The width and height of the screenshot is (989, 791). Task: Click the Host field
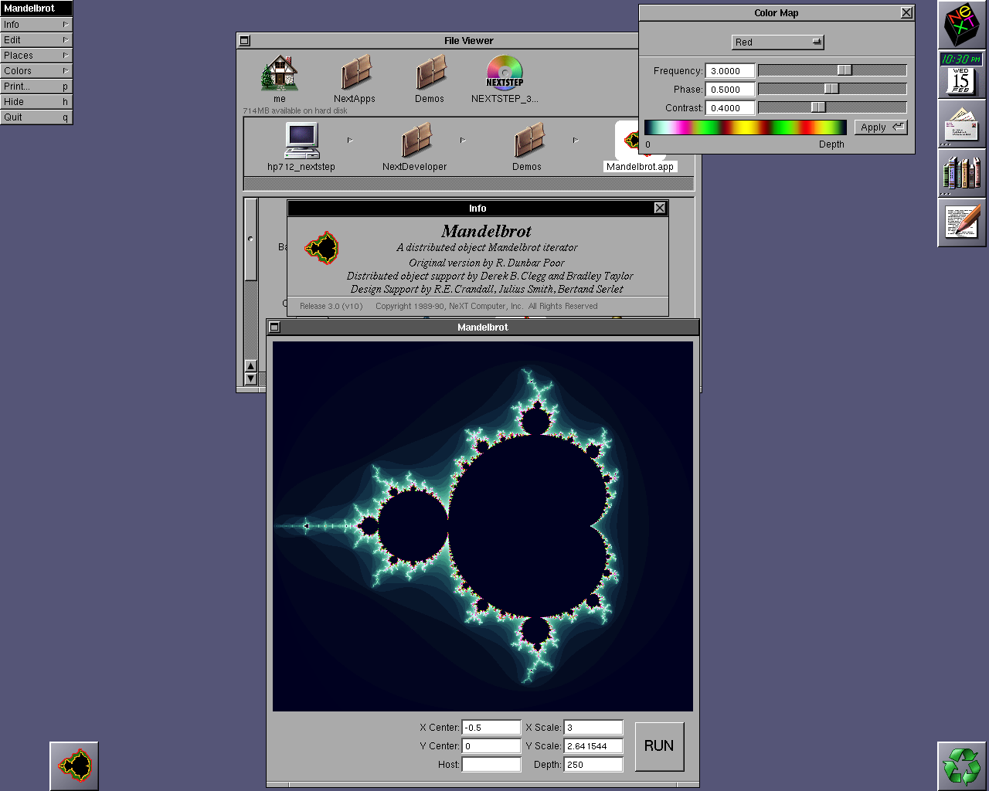pyautogui.click(x=491, y=765)
